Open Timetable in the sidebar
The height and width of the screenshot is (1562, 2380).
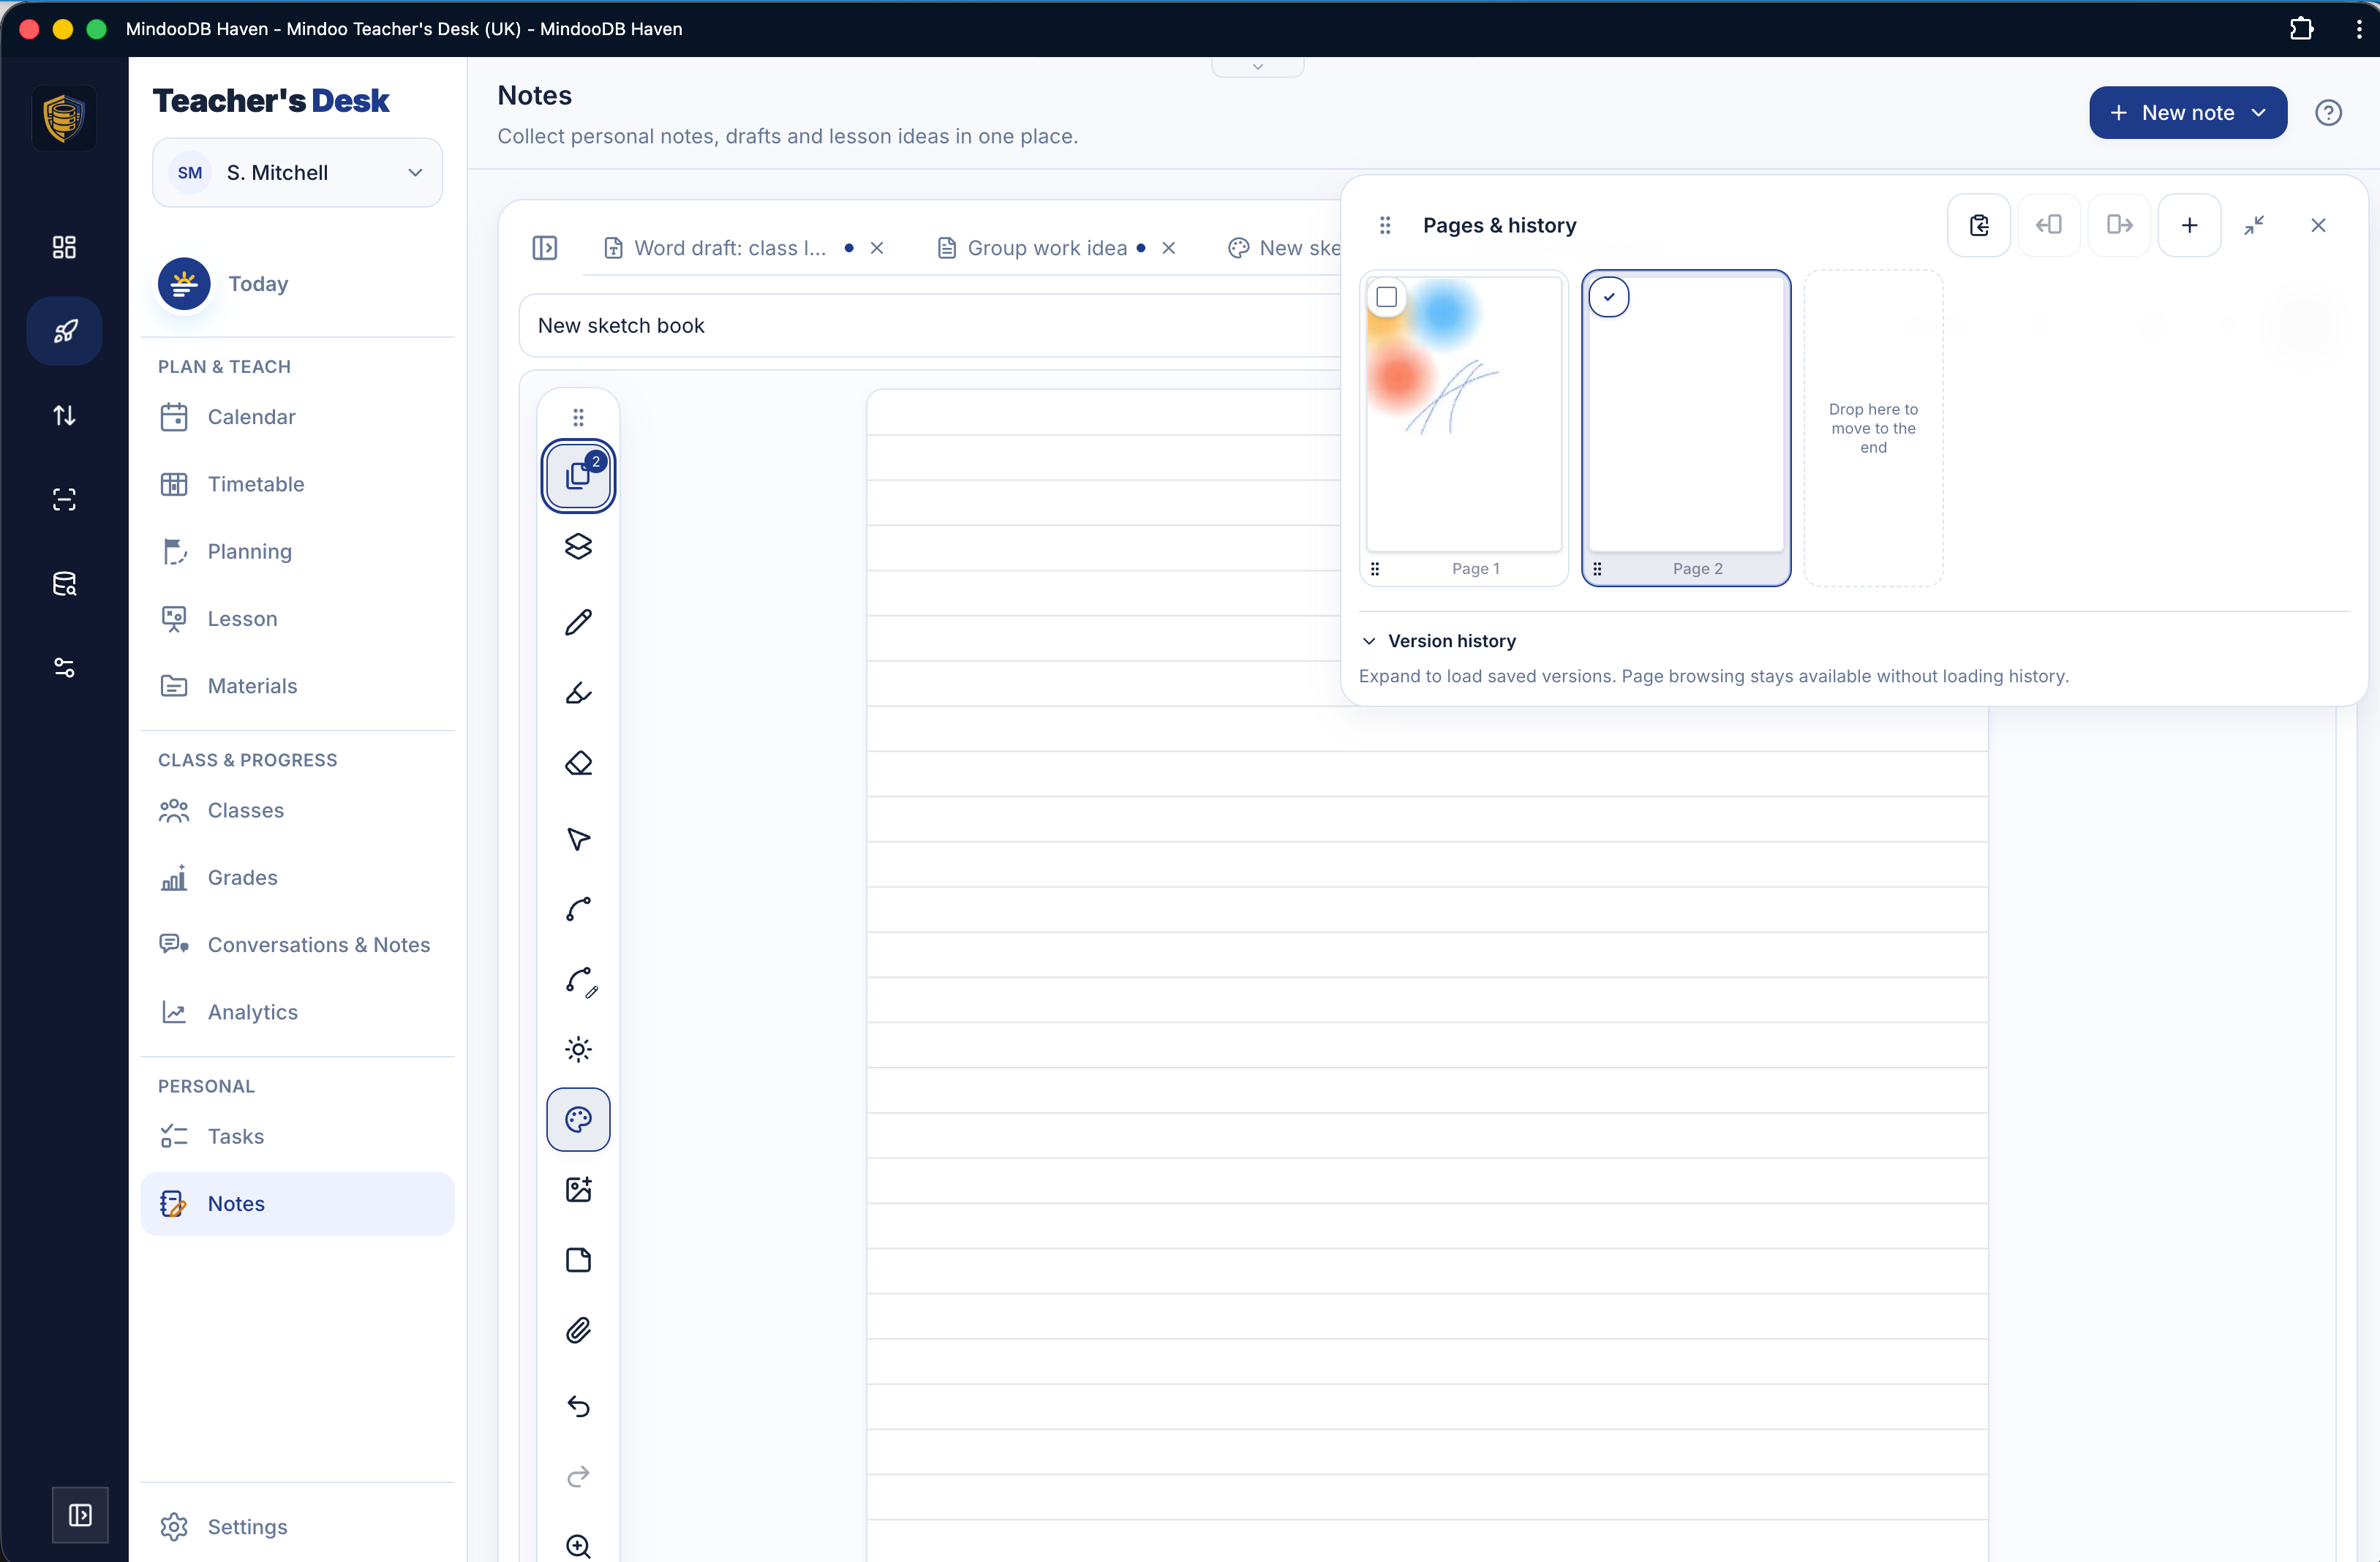[x=297, y=484]
